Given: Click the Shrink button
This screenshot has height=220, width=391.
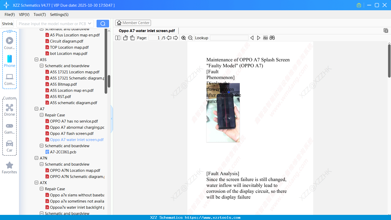Looking at the screenshot, I should coord(8,24).
